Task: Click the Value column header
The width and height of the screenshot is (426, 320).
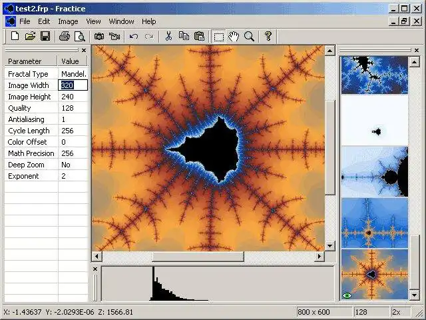Action: (x=73, y=61)
